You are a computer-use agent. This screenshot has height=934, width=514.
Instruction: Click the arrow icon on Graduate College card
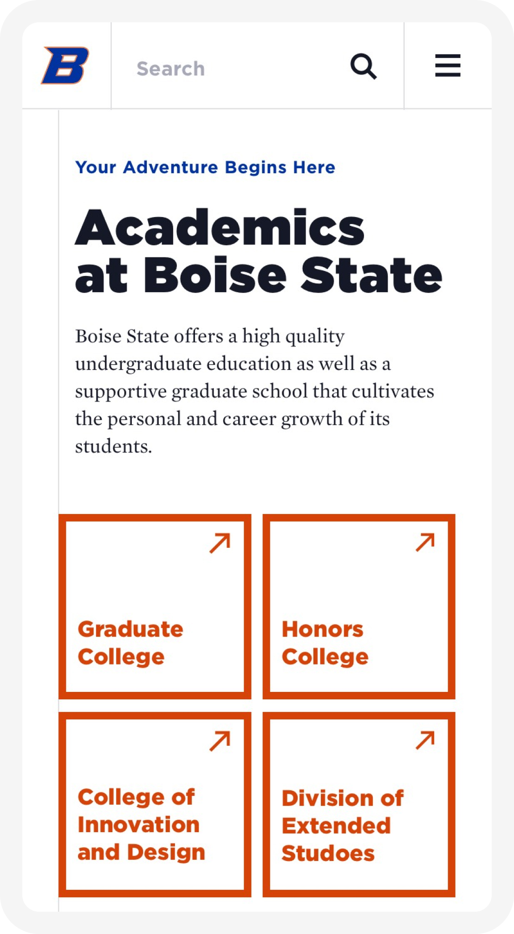(220, 543)
